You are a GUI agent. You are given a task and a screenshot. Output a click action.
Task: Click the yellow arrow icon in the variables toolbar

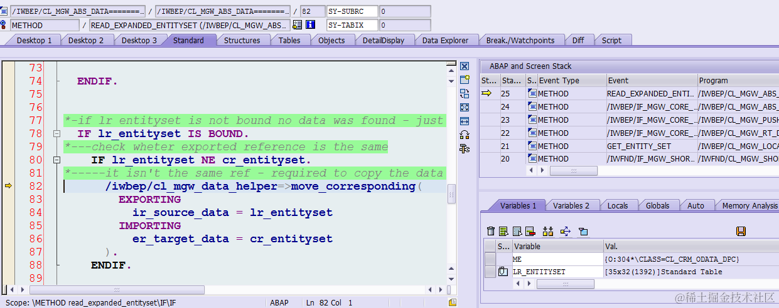pyautogui.click(x=566, y=232)
